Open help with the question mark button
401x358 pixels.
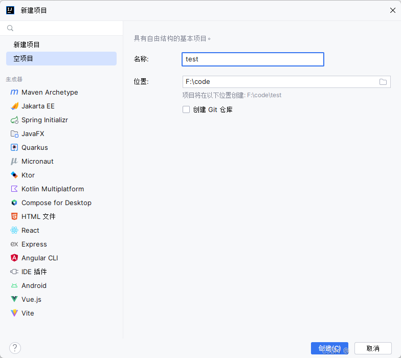coord(15,348)
